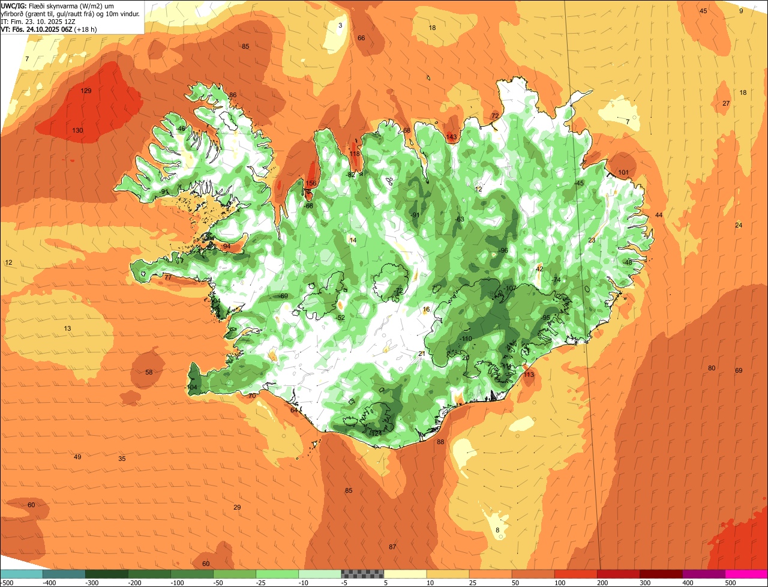The height and width of the screenshot is (587, 768).
Task: Choose the -10 to -5 pale green swatch
Action: click(x=320, y=574)
